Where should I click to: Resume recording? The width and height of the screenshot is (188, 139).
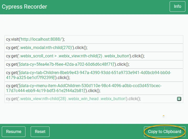coord(14,131)
